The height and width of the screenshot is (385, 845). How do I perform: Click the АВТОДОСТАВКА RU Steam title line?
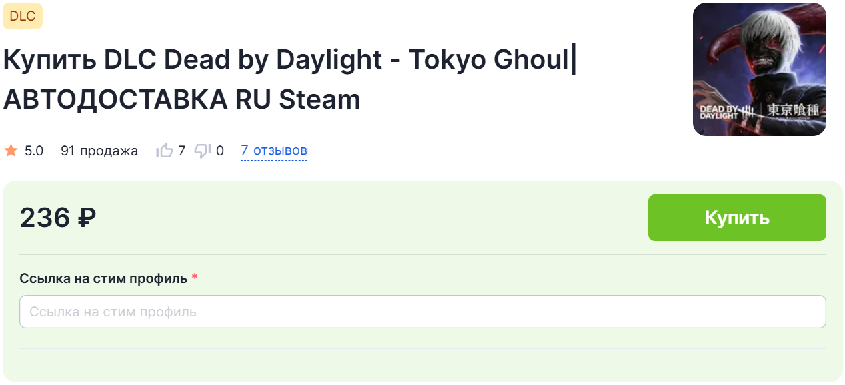[x=182, y=99]
